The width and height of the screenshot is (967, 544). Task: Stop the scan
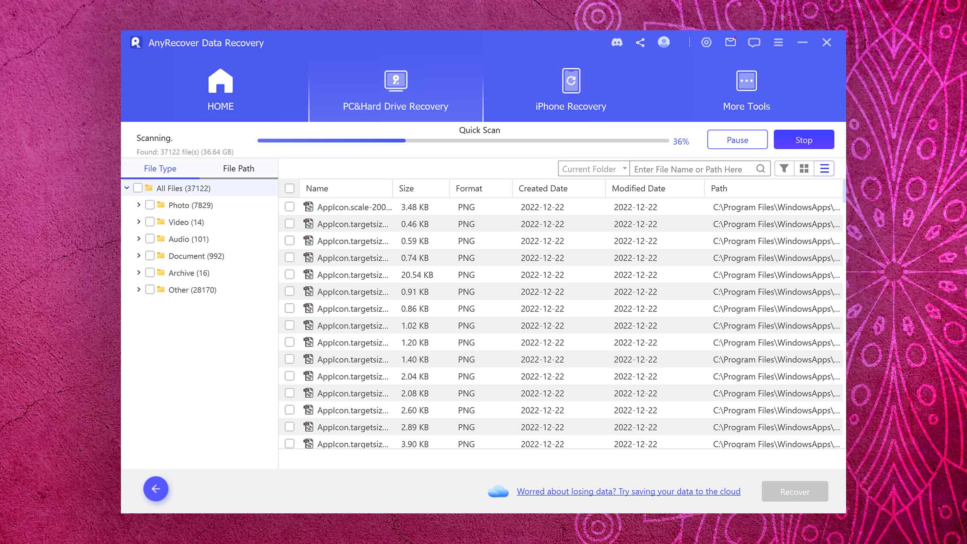pos(804,140)
